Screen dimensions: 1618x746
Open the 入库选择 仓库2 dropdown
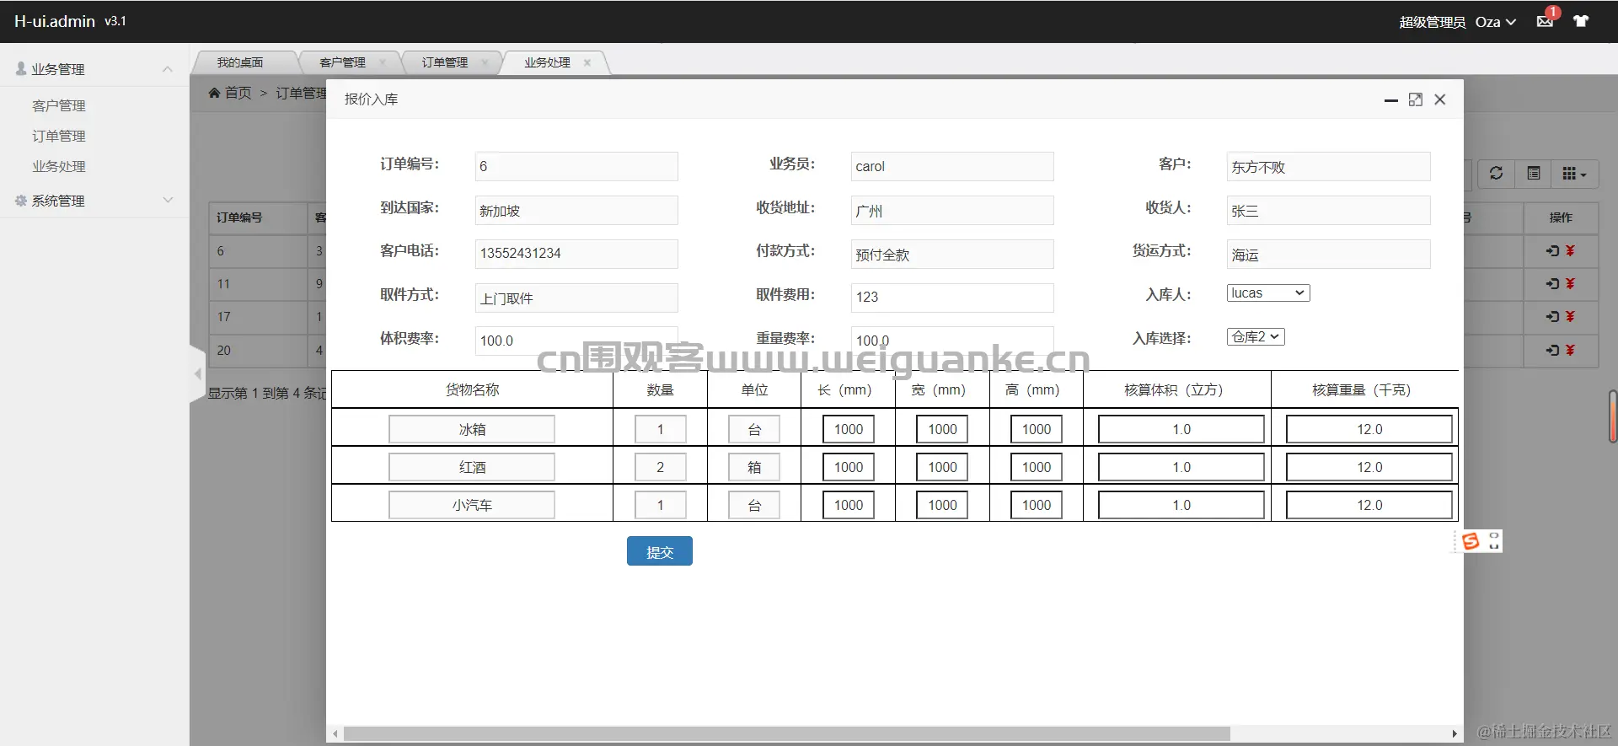[x=1256, y=337]
